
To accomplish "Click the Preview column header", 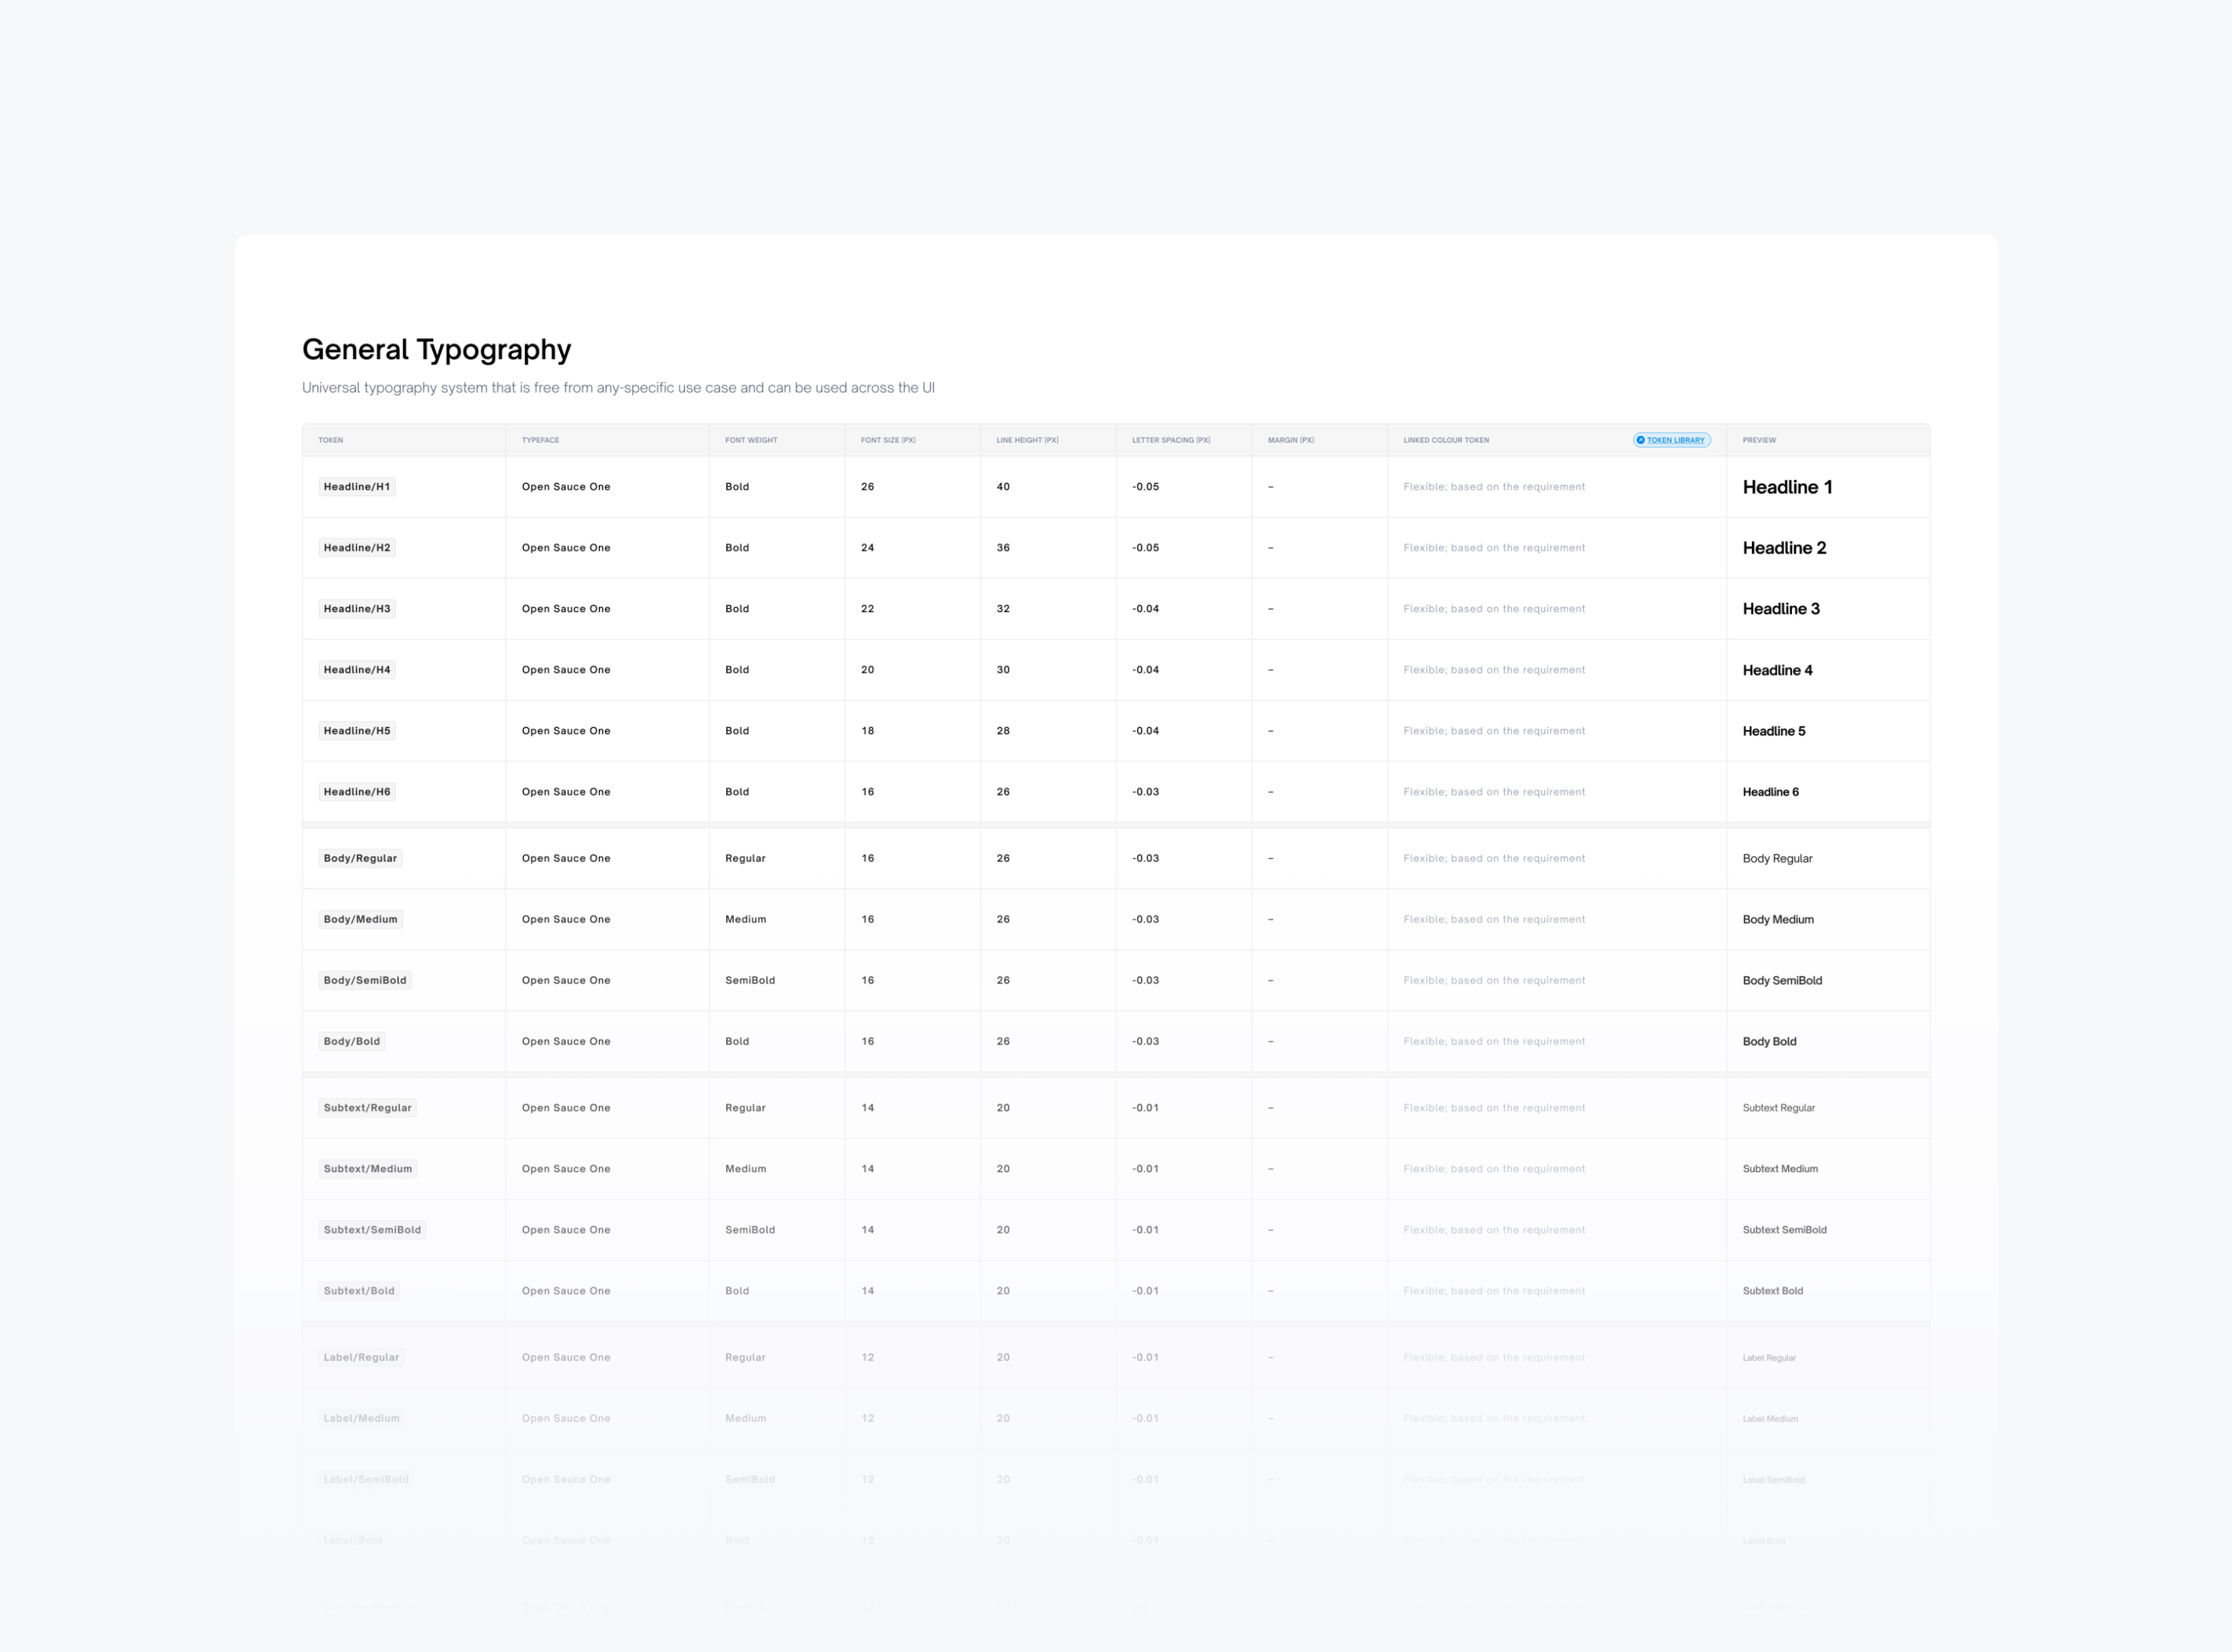I will click(x=1759, y=440).
